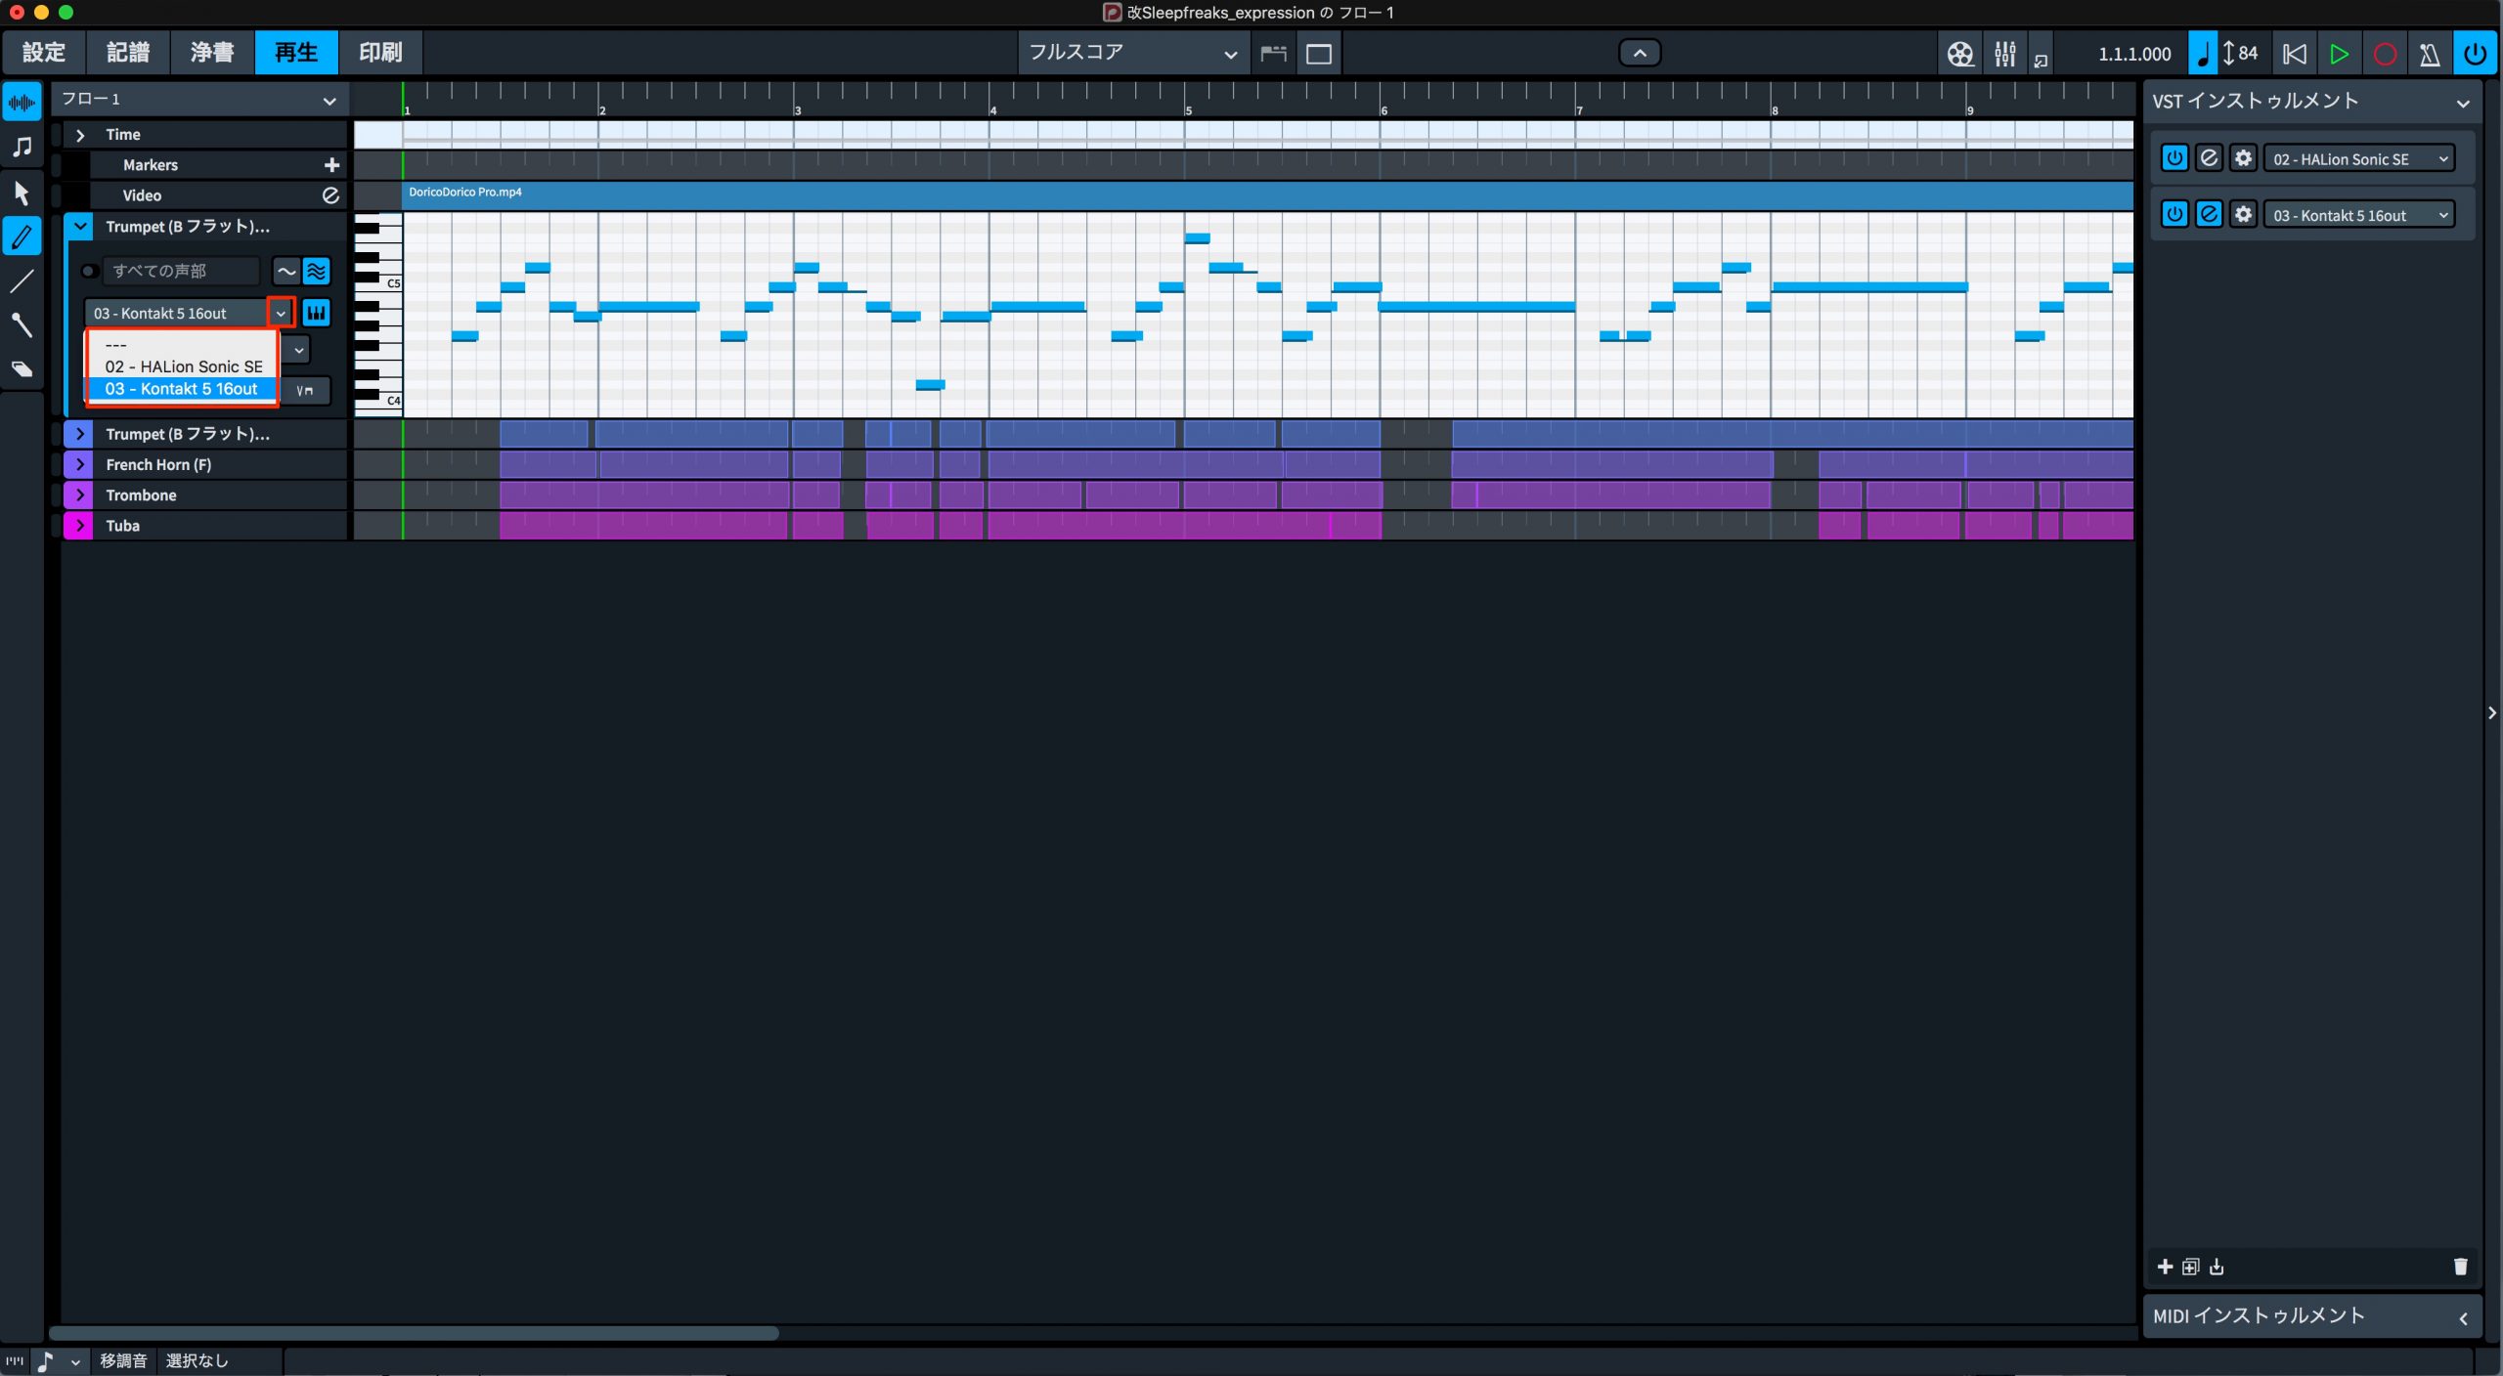Collapse the VST インストゥルメント panel
This screenshot has height=1376, width=2503.
(x=2463, y=103)
